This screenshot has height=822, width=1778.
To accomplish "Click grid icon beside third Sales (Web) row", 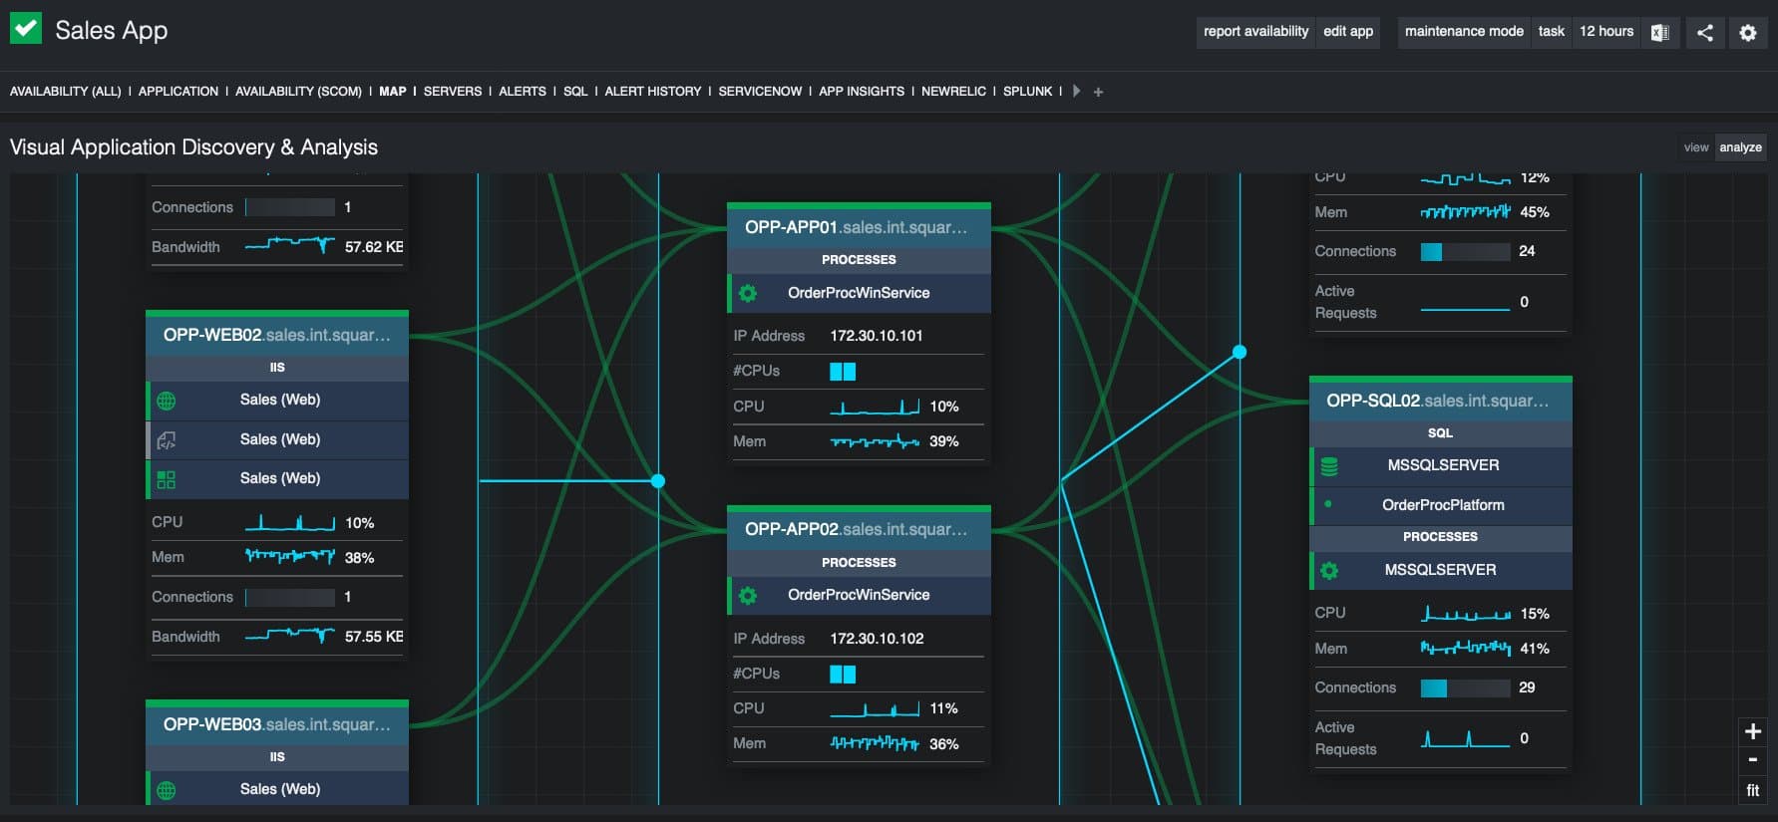I will click(x=167, y=479).
